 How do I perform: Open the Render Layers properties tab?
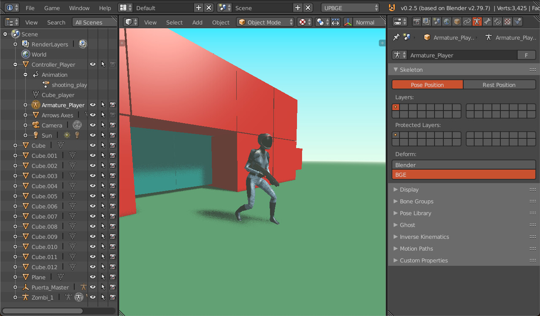pyautogui.click(x=427, y=22)
